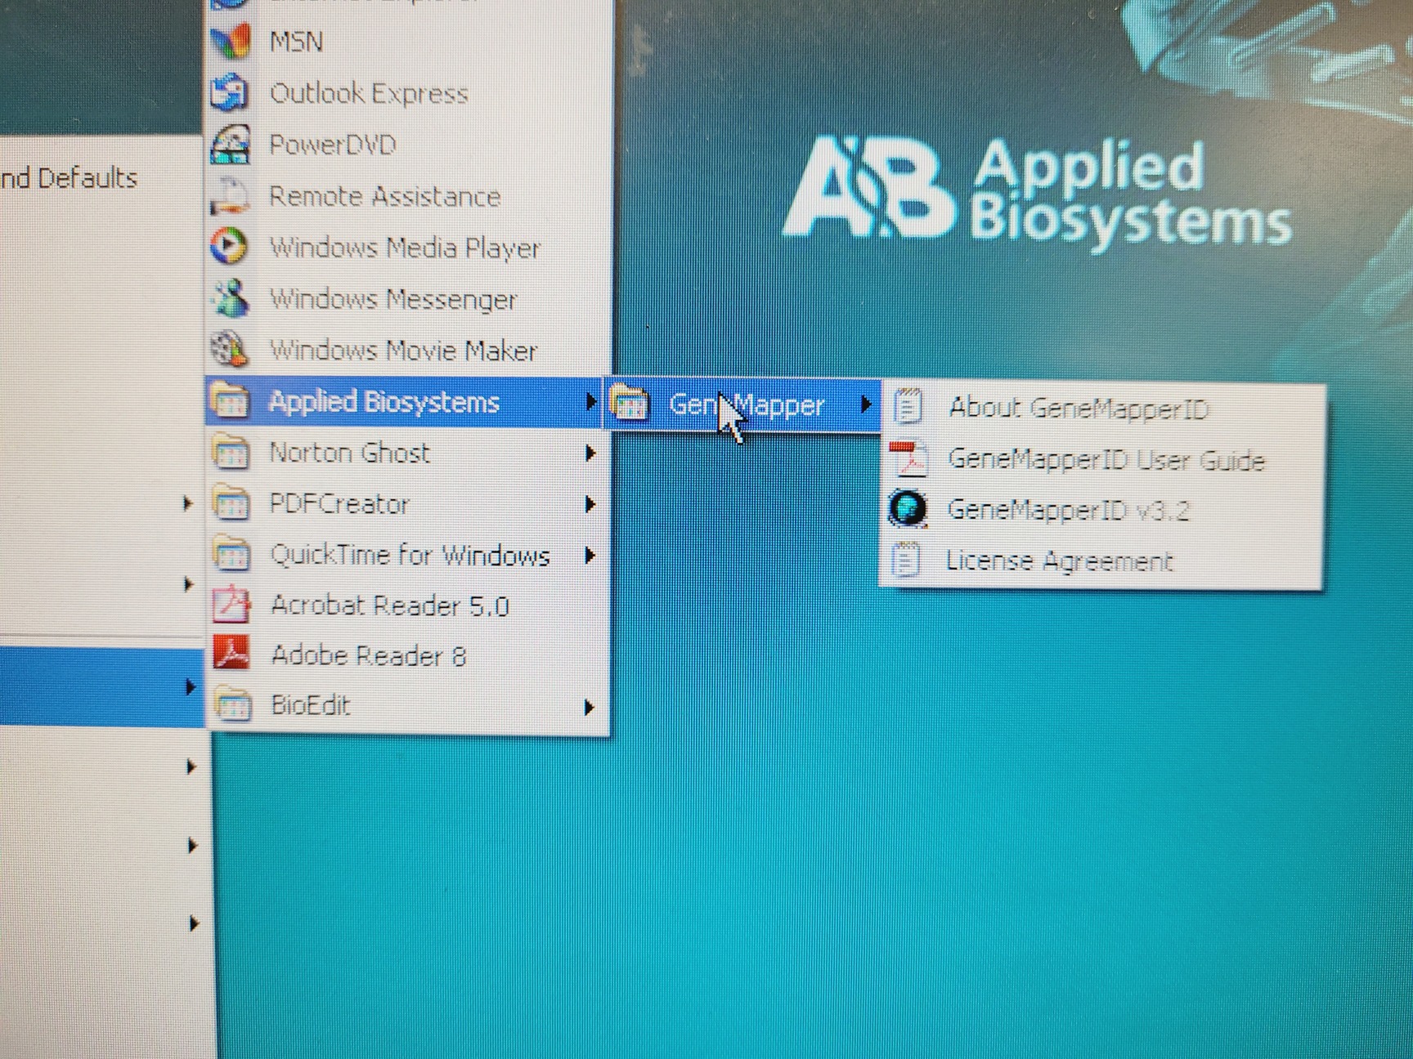The width and height of the screenshot is (1413, 1059).
Task: Click the arrow on the highlighted Start menu row
Action: [191, 686]
